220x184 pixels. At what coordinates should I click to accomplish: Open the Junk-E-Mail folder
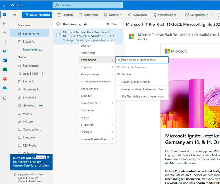pyautogui.click(x=30, y=74)
